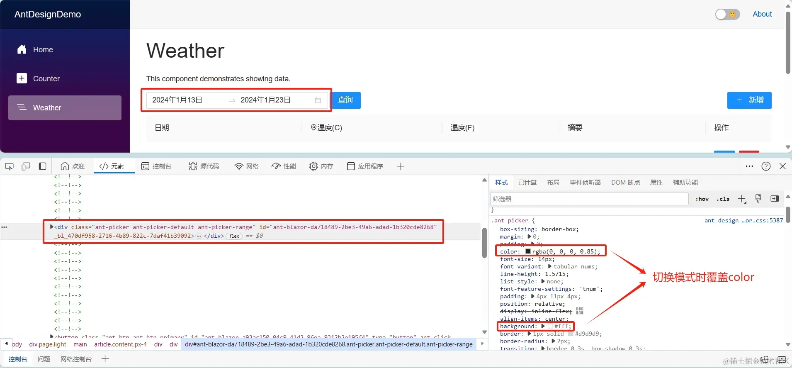The image size is (792, 368).
Task: Click the plus icon to add more DevTools tabs
Action: [401, 166]
